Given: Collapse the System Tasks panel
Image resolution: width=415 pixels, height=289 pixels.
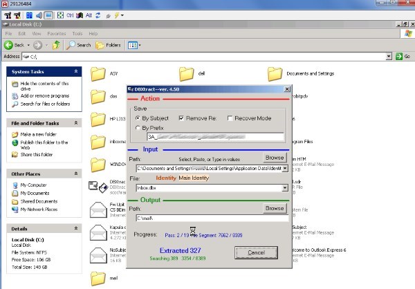Looking at the screenshot, I should (76, 71).
